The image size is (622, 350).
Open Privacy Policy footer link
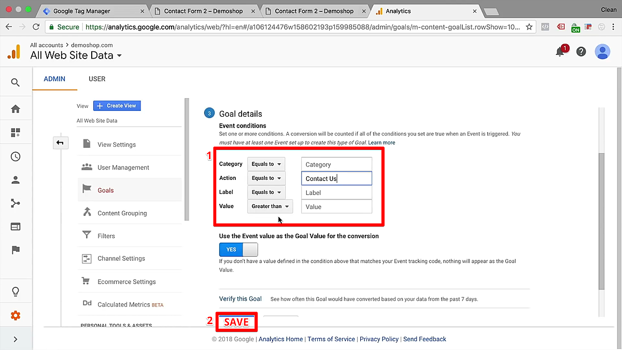379,339
